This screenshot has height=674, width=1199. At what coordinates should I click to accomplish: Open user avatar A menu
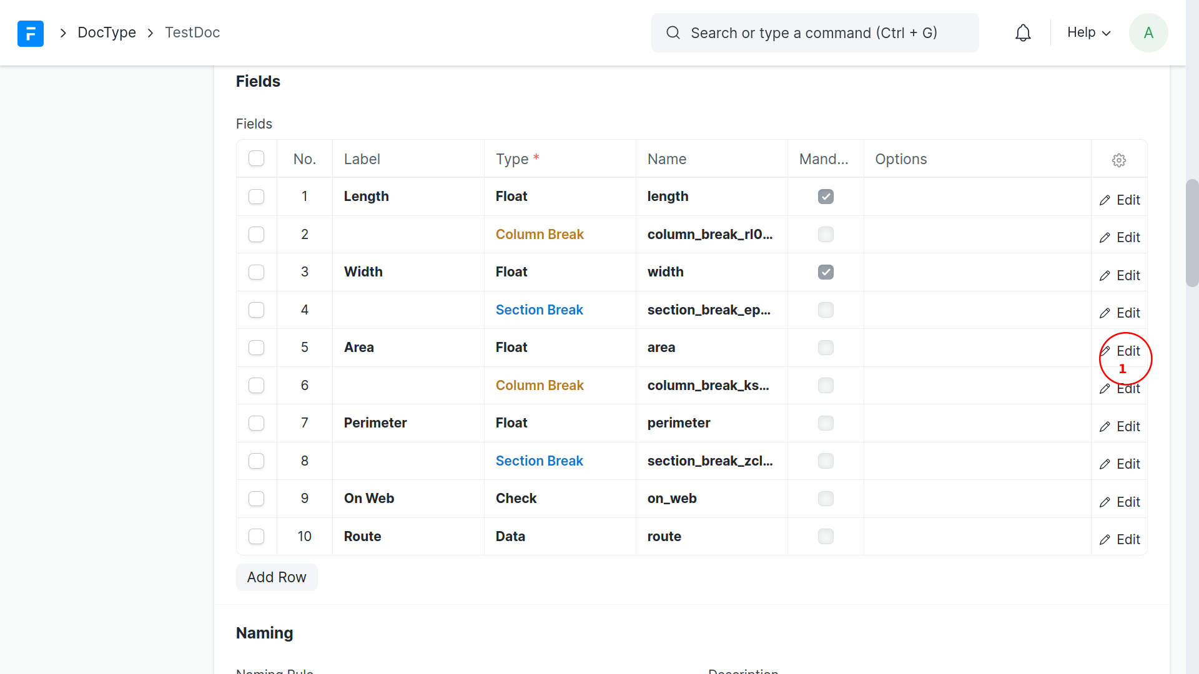(x=1148, y=33)
